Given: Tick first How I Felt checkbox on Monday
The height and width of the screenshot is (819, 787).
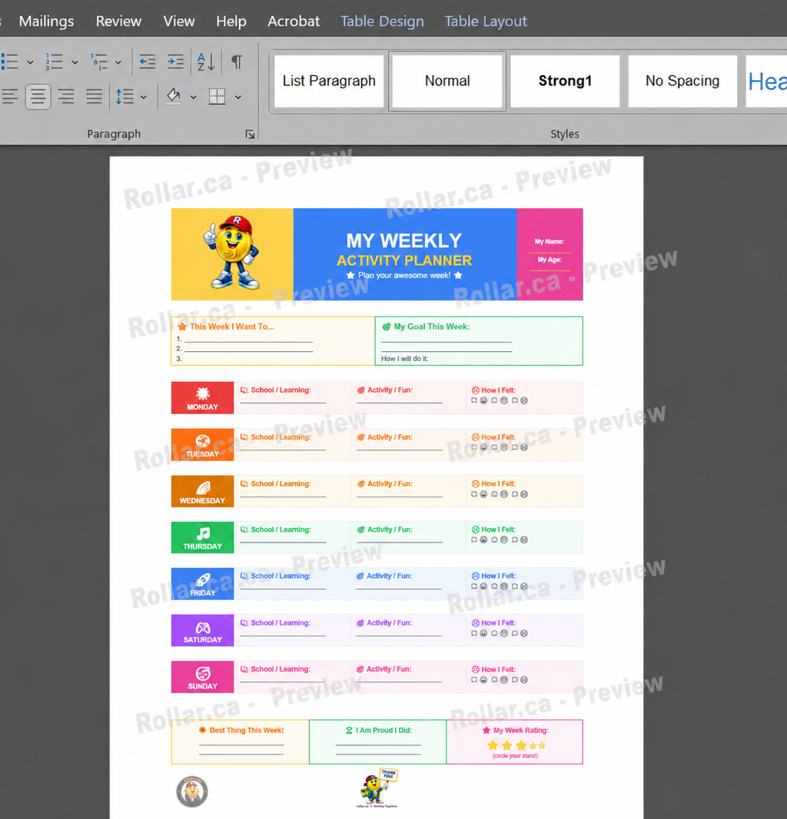Looking at the screenshot, I should tap(474, 400).
